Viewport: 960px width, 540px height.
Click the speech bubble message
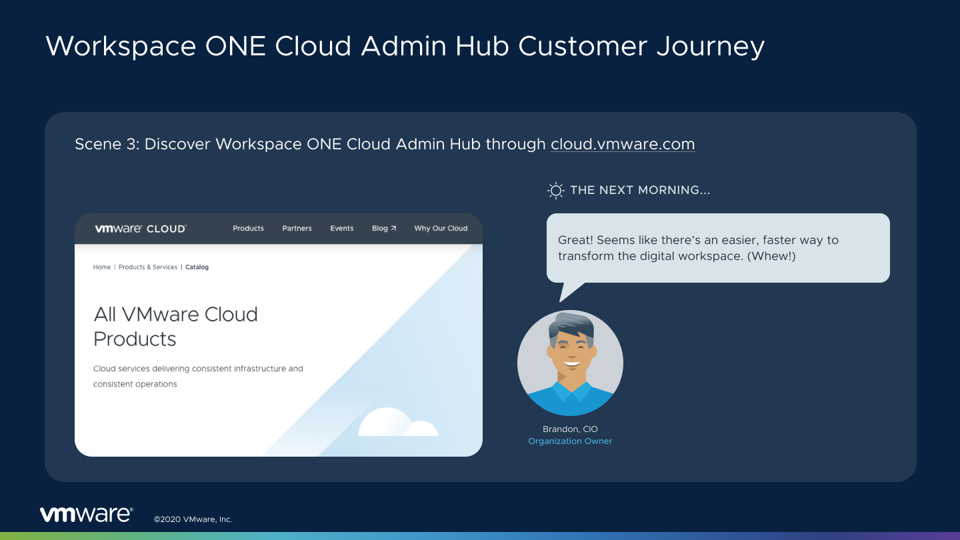718,248
